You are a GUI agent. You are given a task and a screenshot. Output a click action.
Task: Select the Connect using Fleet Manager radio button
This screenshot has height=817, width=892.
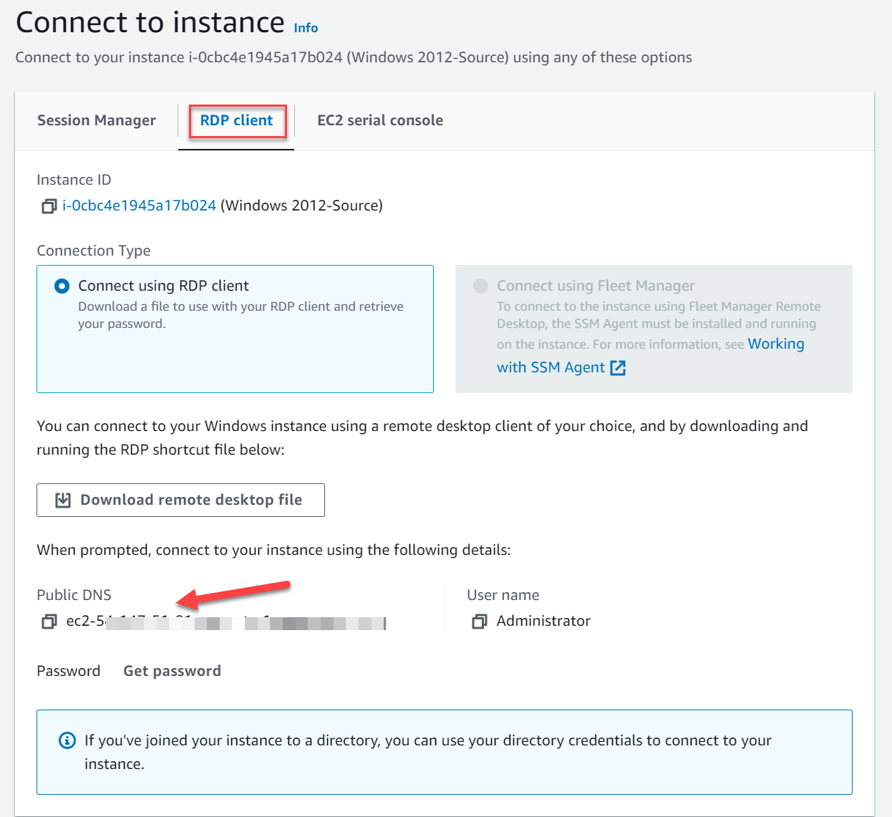[480, 285]
